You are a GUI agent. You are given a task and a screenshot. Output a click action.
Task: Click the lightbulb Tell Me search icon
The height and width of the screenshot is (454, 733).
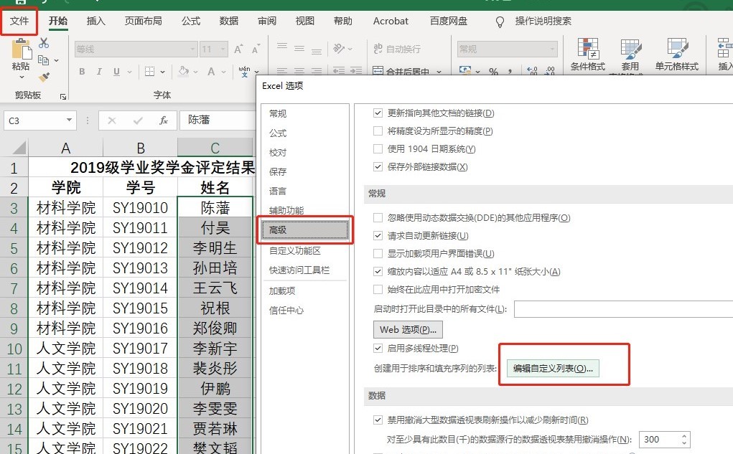coord(500,22)
